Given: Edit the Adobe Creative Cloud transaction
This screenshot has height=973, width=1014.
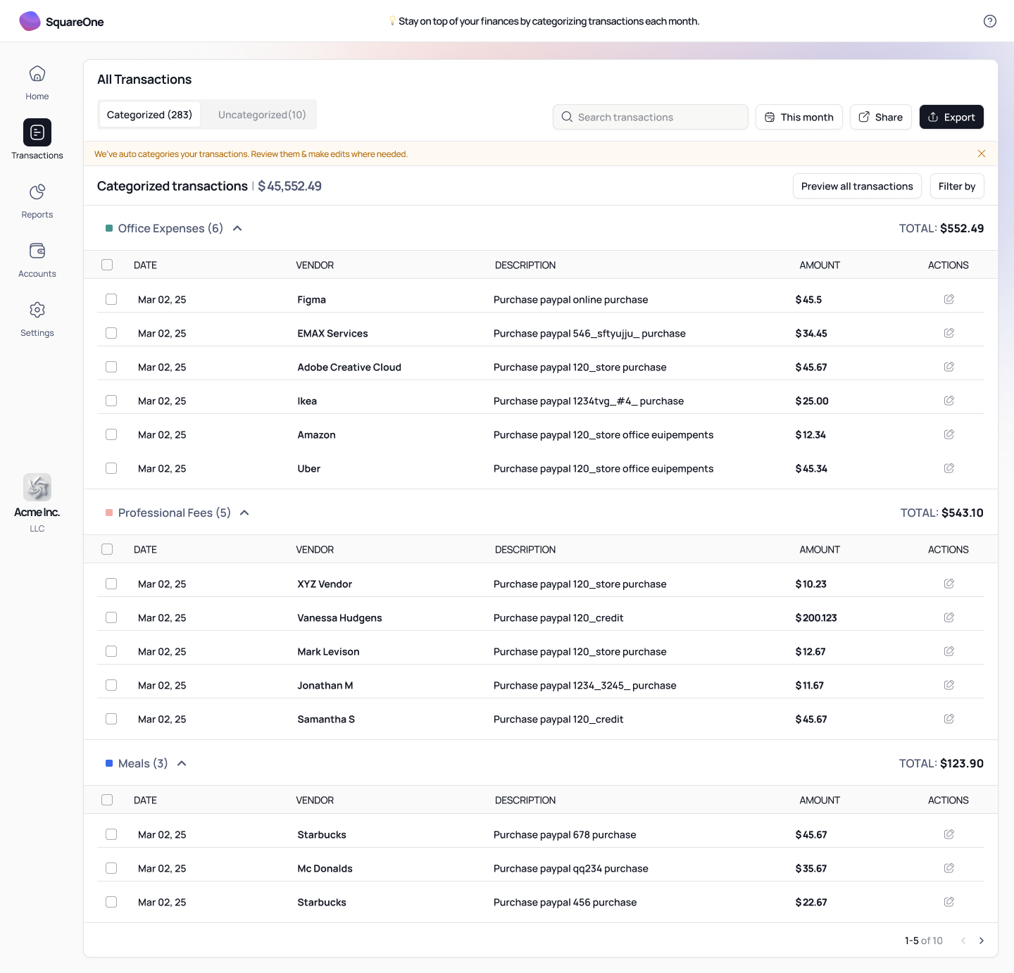Looking at the screenshot, I should (x=949, y=367).
